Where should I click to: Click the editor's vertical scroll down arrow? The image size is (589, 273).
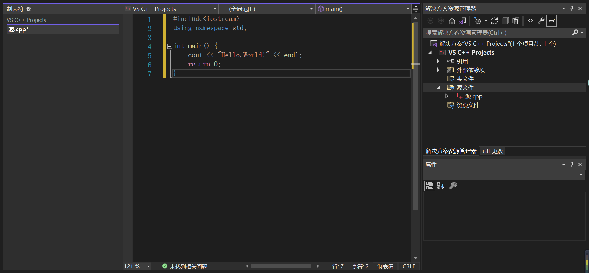416,258
